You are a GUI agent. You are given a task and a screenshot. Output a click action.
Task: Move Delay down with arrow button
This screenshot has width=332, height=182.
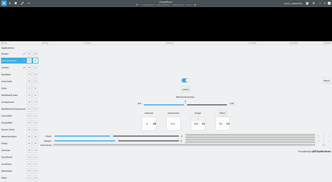pyautogui.click(x=36, y=143)
